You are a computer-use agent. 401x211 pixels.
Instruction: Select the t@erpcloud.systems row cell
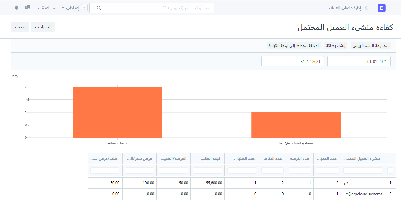click(363, 194)
